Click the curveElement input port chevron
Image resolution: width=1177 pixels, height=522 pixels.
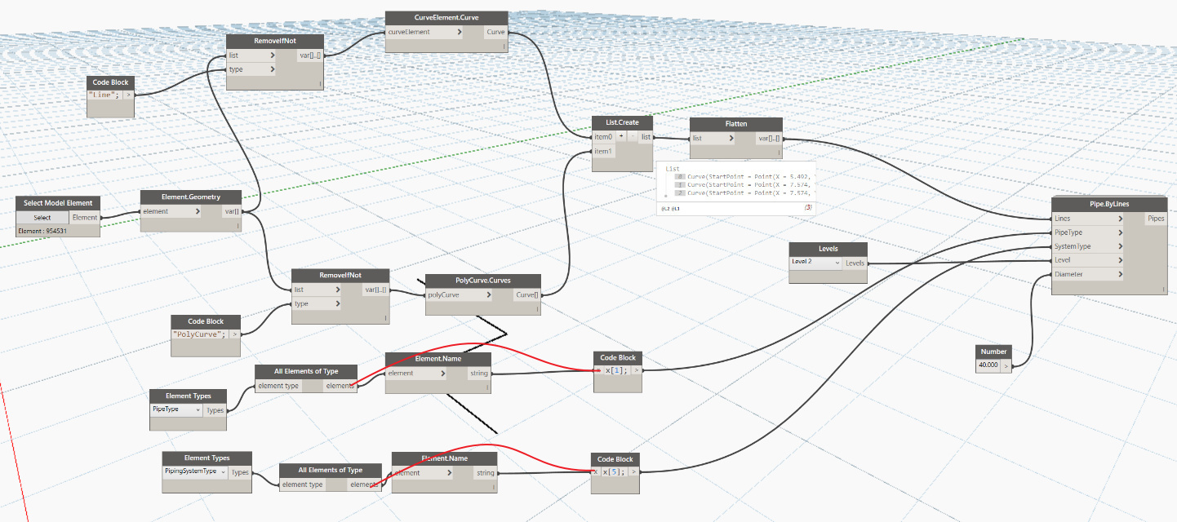(460, 33)
